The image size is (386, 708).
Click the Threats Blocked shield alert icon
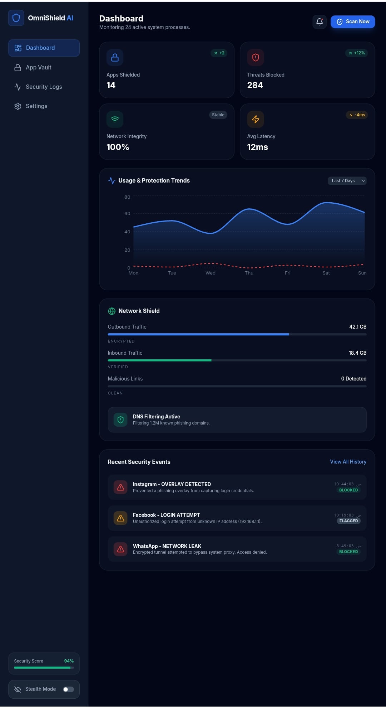pos(256,58)
